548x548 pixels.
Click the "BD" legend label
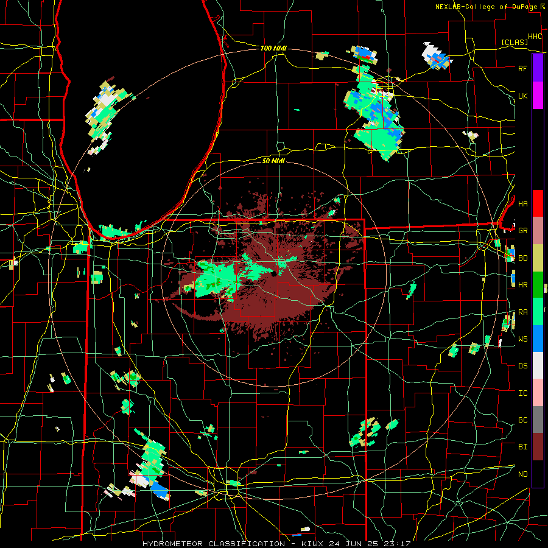[x=522, y=258]
